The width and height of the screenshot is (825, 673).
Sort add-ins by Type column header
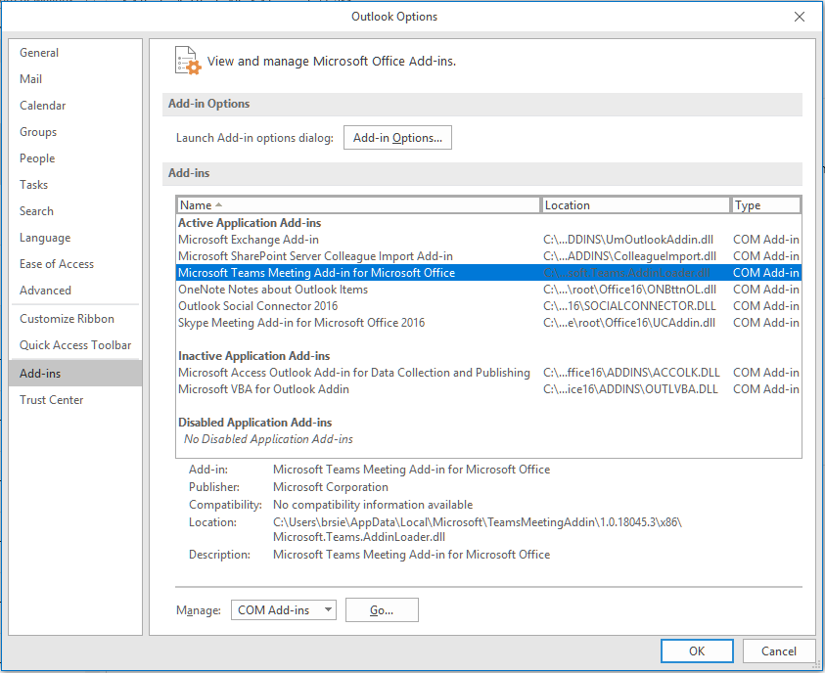(766, 205)
